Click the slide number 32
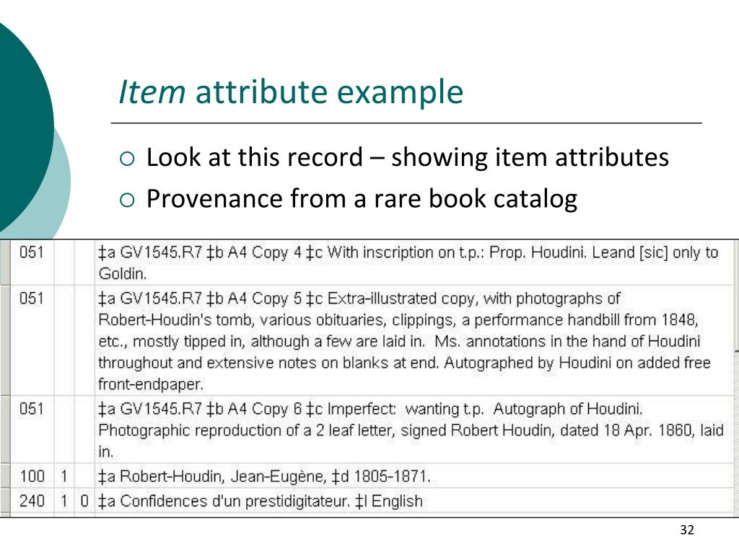Viewport: 739px width, 554px height. click(686, 531)
